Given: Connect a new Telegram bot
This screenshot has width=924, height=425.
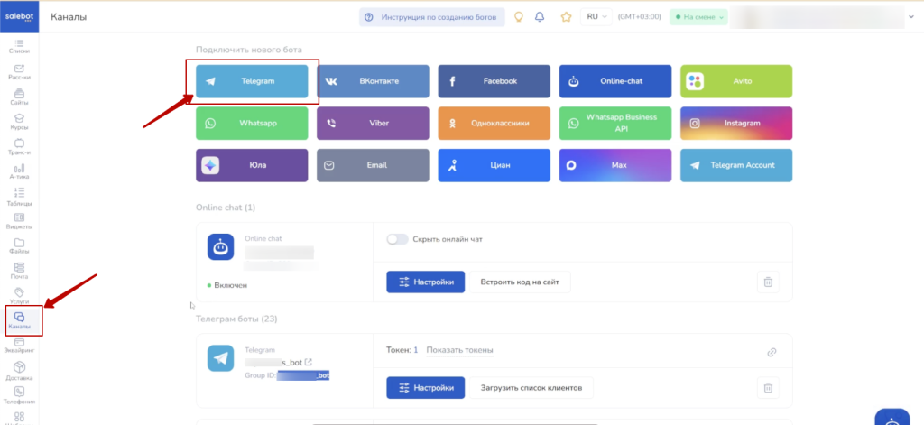Looking at the screenshot, I should (x=252, y=81).
